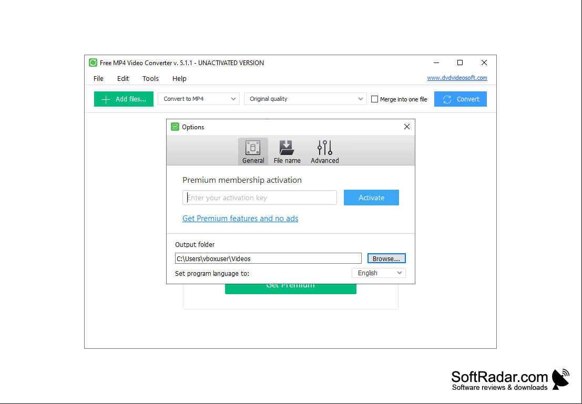Enable Merge into one file checkbox
The height and width of the screenshot is (404, 582).
click(374, 99)
